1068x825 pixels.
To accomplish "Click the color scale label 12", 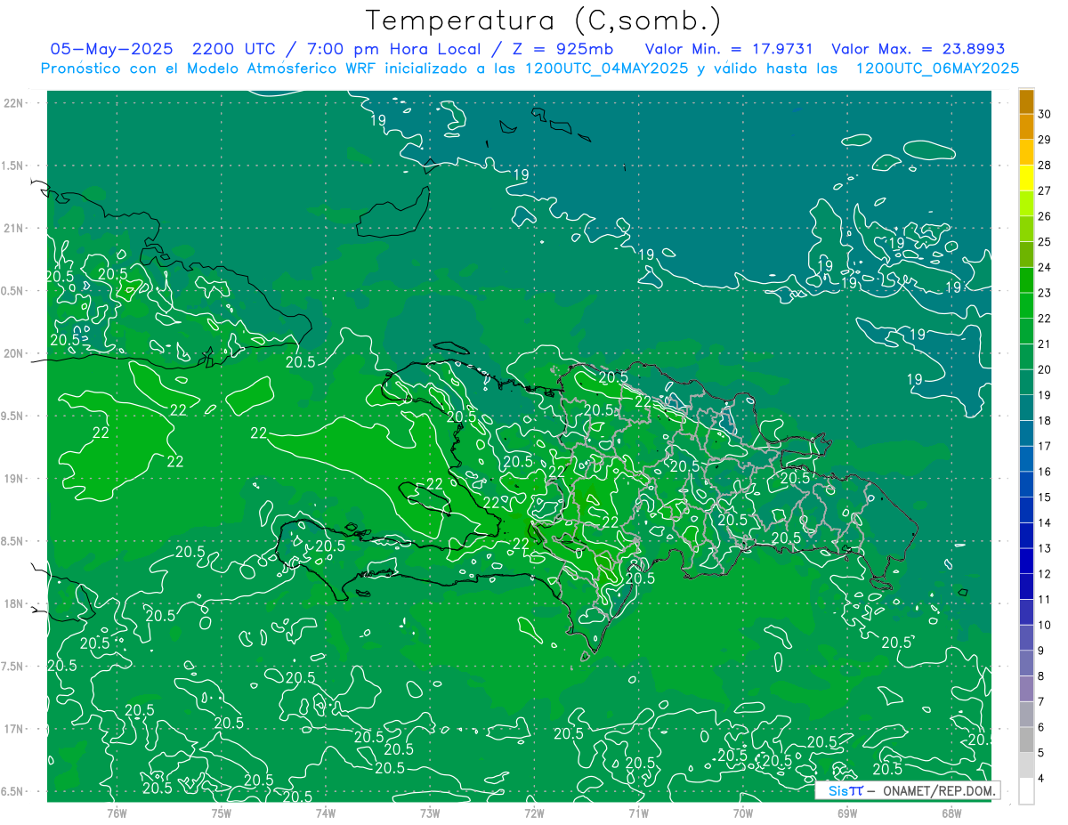I will [1045, 574].
